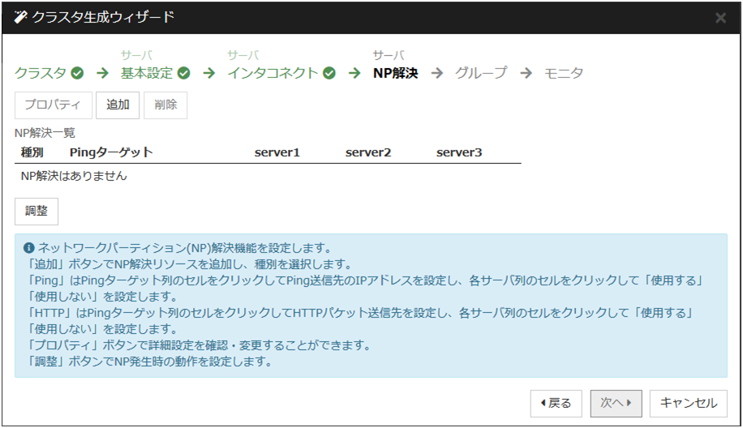Click the server2 column header
This screenshot has height=428, width=743.
click(x=368, y=152)
